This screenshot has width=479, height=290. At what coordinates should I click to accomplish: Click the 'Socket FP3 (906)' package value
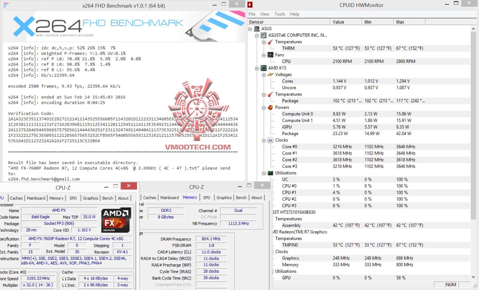[x=59, y=223]
